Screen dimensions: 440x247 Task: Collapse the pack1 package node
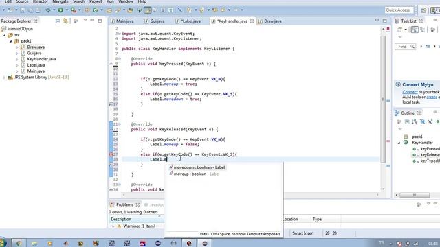pyautogui.click(x=11, y=41)
